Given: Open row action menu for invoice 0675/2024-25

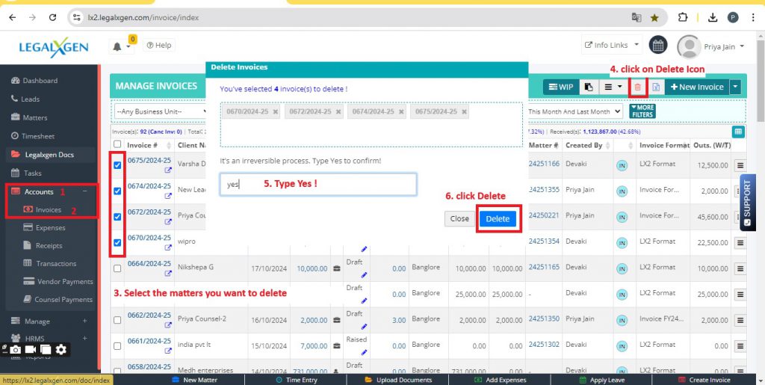Looking at the screenshot, I should (x=740, y=165).
